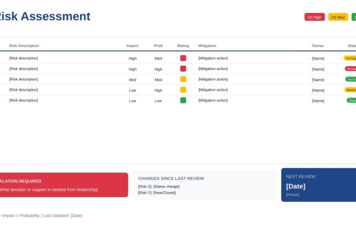Click '[Name]' owner in the red-rated High/High row
Screen dimensions: 356x228
coord(318,69)
